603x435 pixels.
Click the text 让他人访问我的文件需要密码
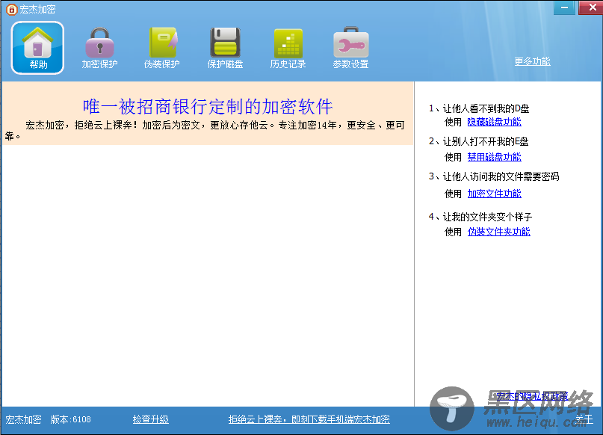501,176
